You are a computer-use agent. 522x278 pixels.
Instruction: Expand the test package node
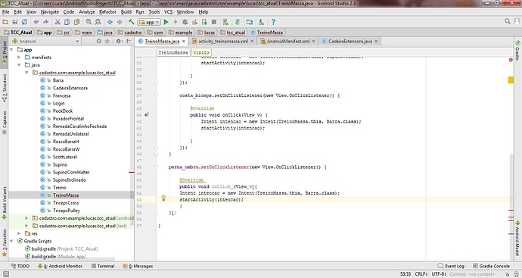click(26, 226)
